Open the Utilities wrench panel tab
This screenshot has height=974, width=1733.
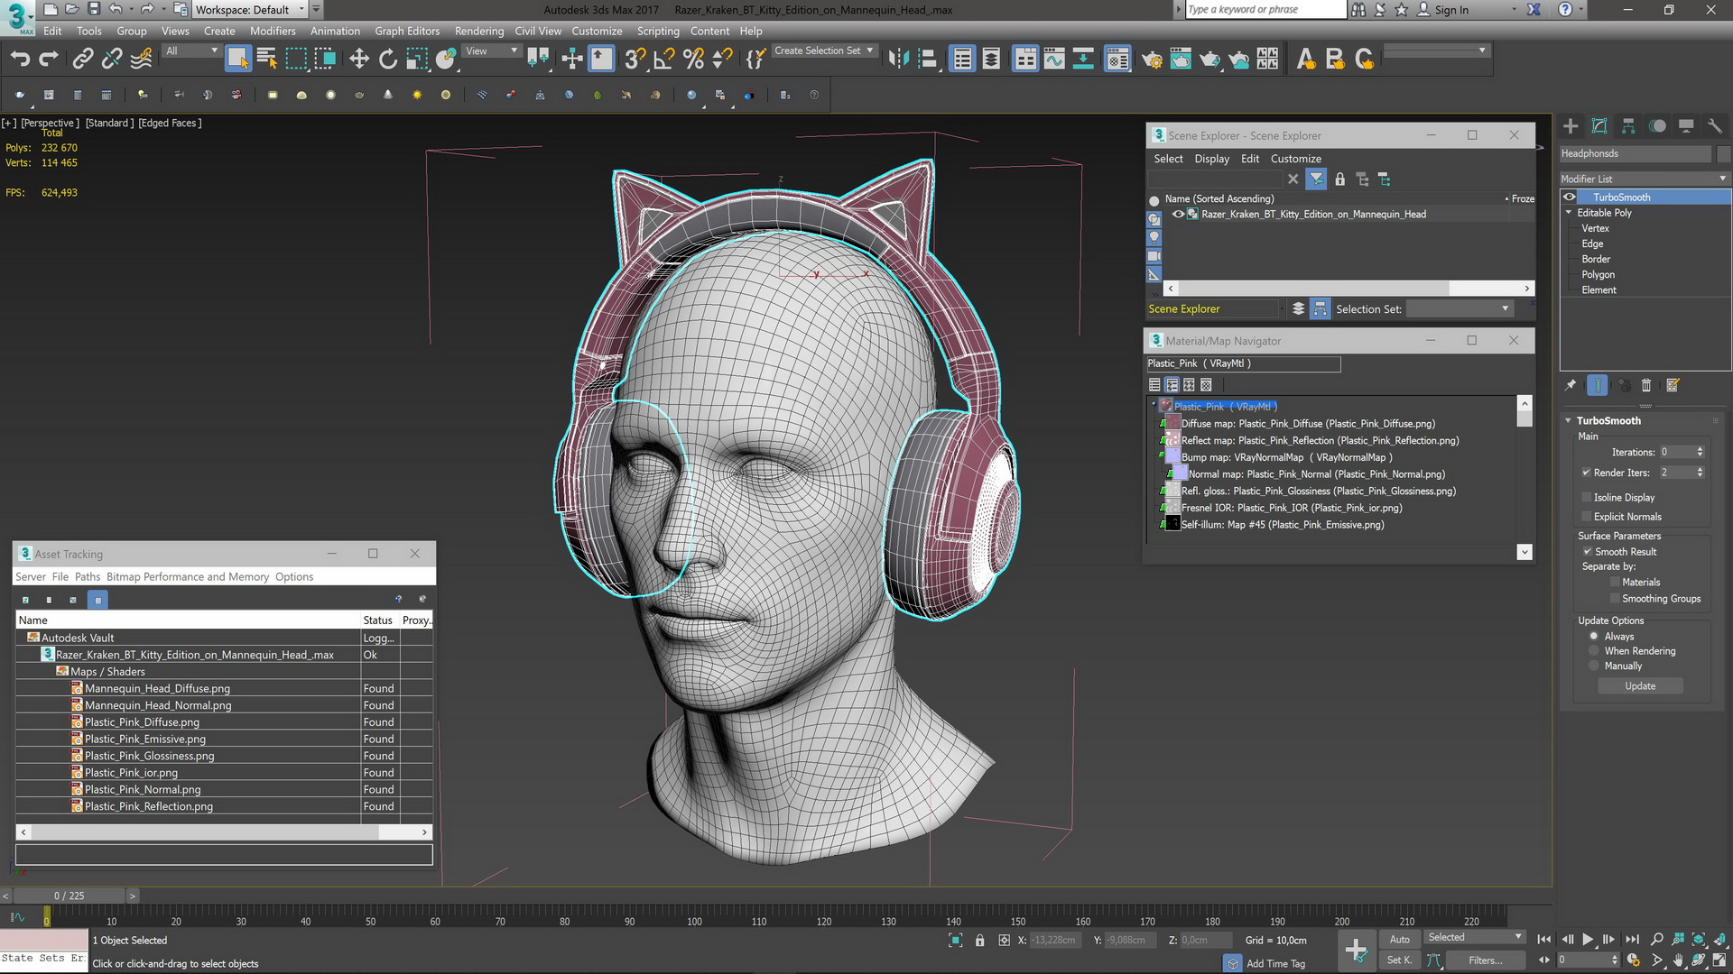click(x=1715, y=126)
